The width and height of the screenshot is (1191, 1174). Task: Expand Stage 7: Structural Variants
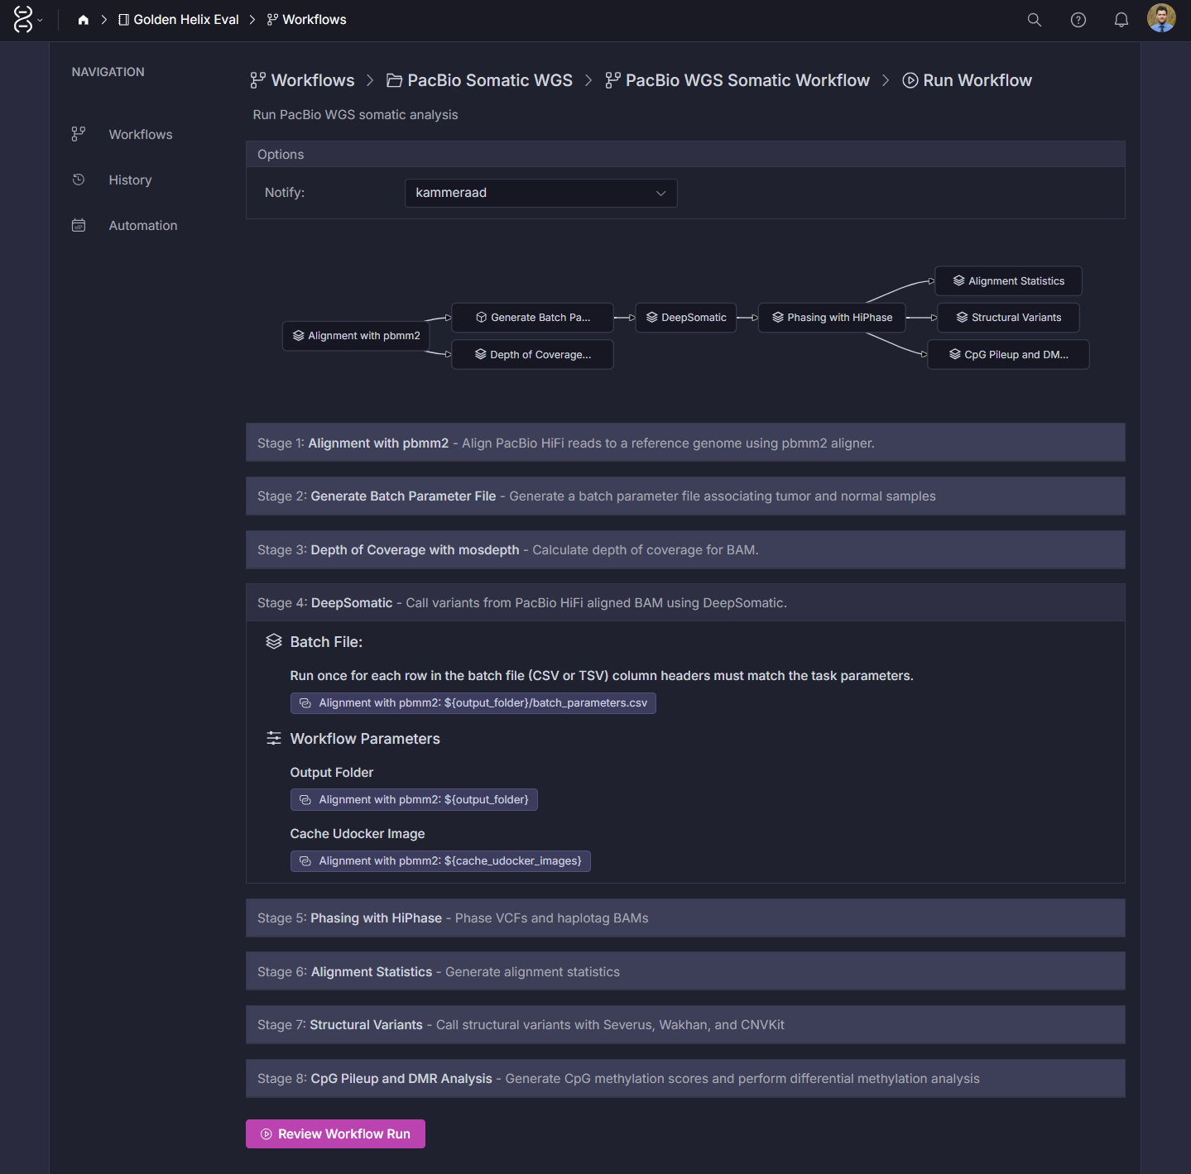(684, 1025)
